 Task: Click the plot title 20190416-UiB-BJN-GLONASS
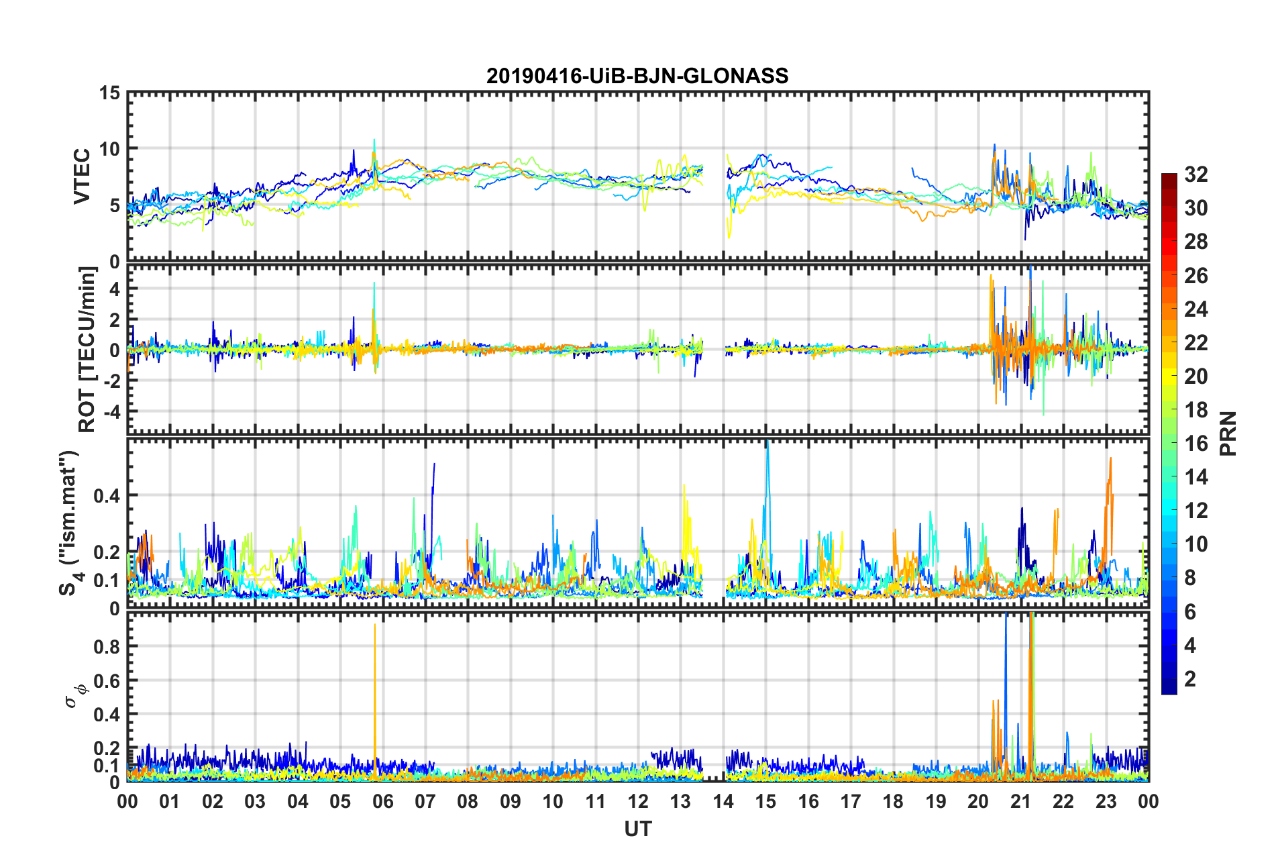(637, 76)
